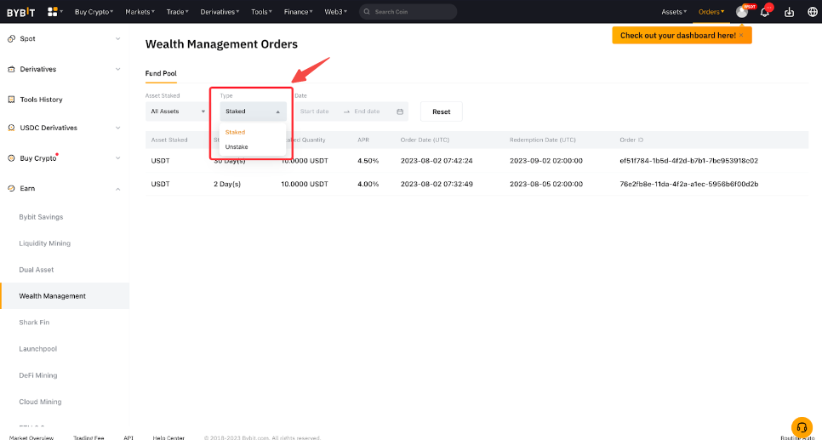Click the API footer link

[128, 437]
